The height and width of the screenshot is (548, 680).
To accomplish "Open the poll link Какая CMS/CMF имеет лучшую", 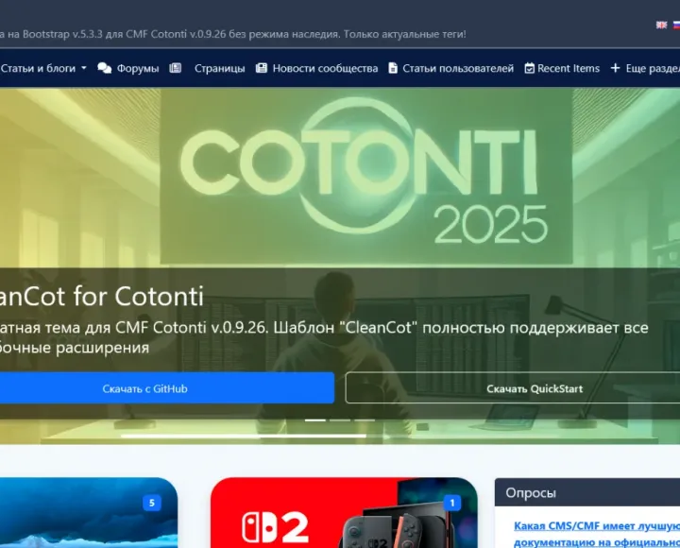I will (597, 534).
